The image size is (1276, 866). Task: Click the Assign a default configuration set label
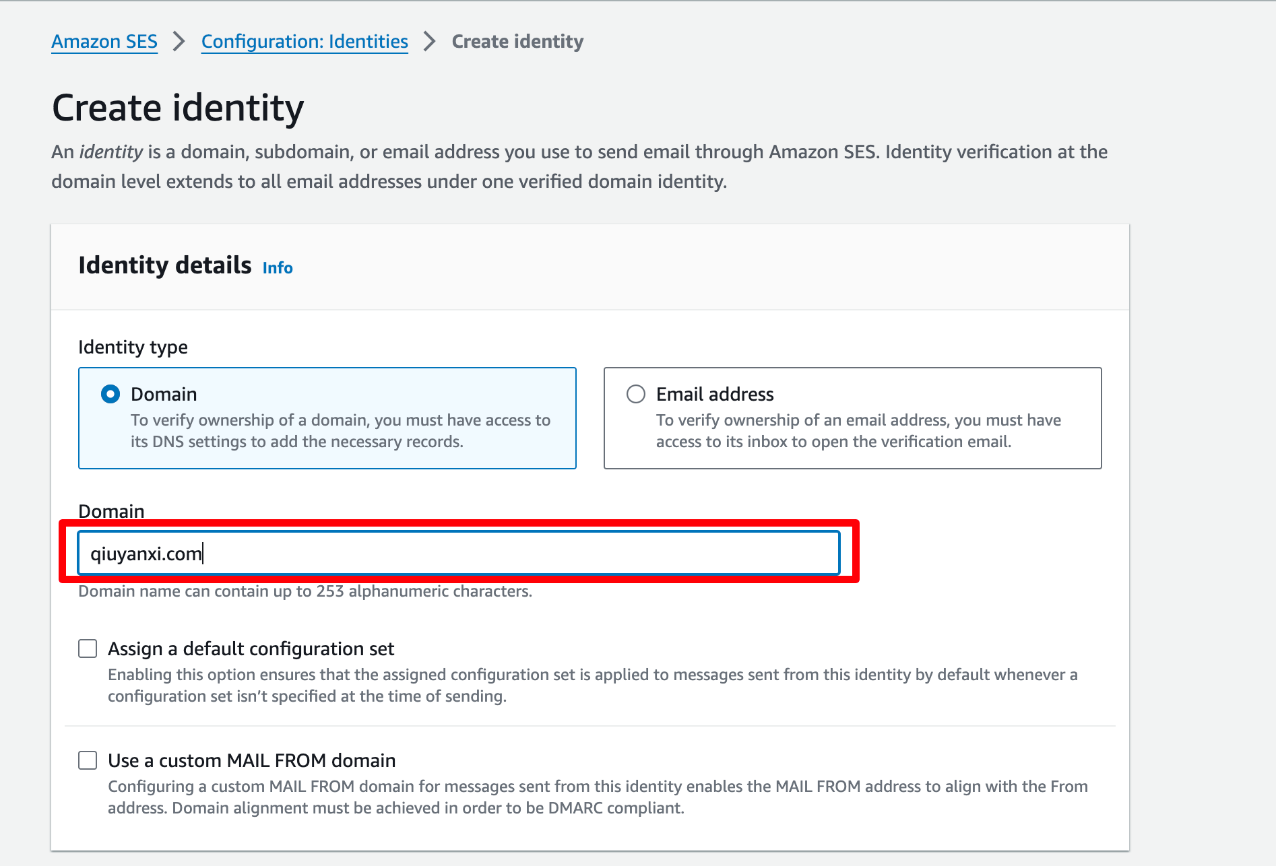tap(251, 648)
